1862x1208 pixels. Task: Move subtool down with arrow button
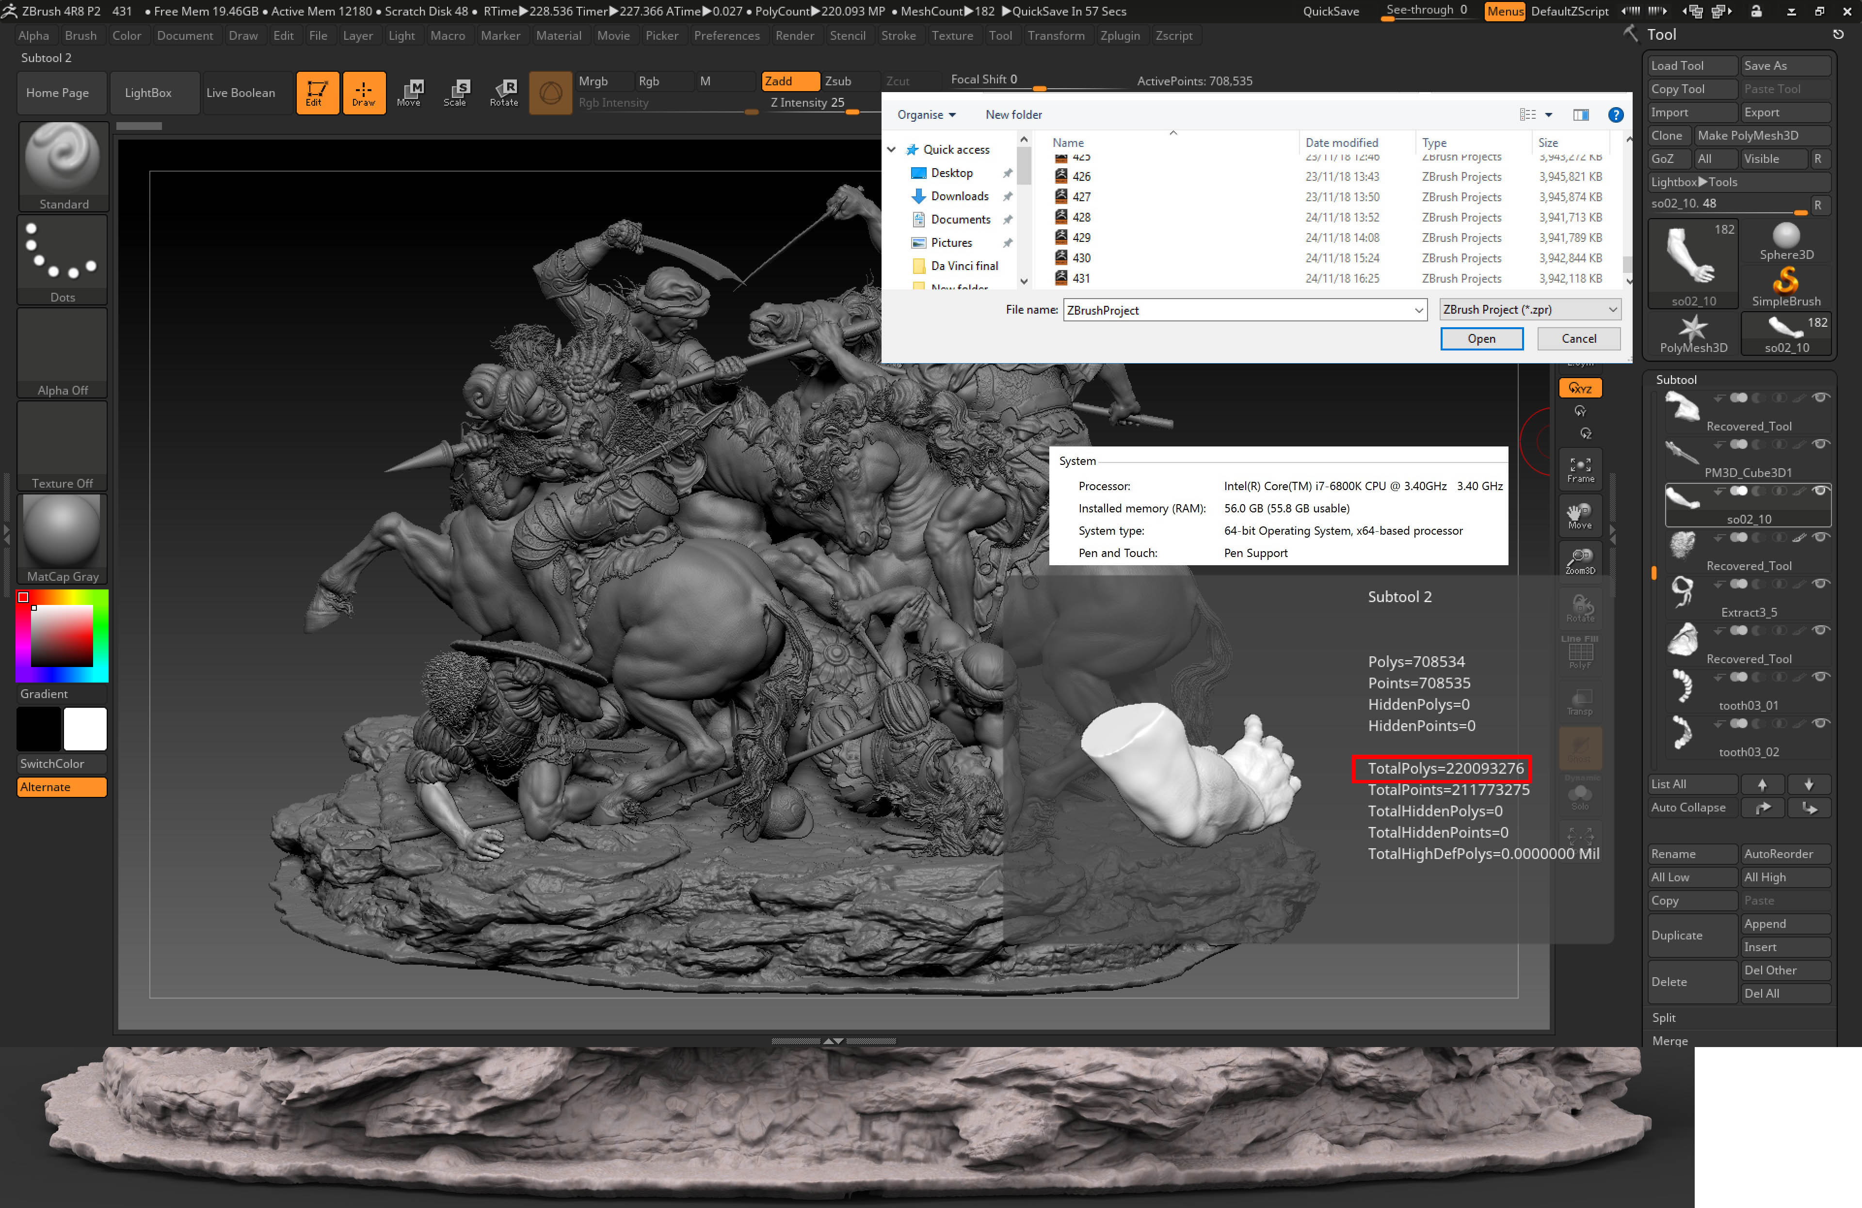tap(1809, 784)
